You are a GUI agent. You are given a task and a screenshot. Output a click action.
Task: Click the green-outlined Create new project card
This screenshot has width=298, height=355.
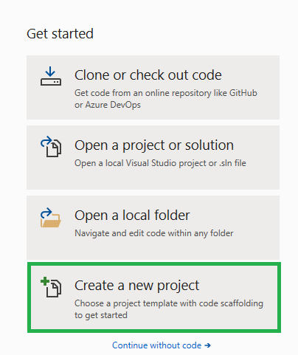(154, 297)
